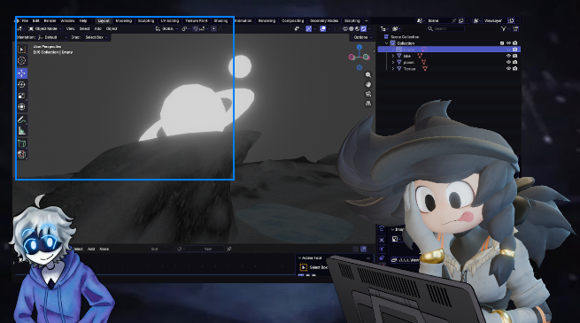Click the pin icon in the Scene field
This screenshot has width=580, height=323.
454,20
